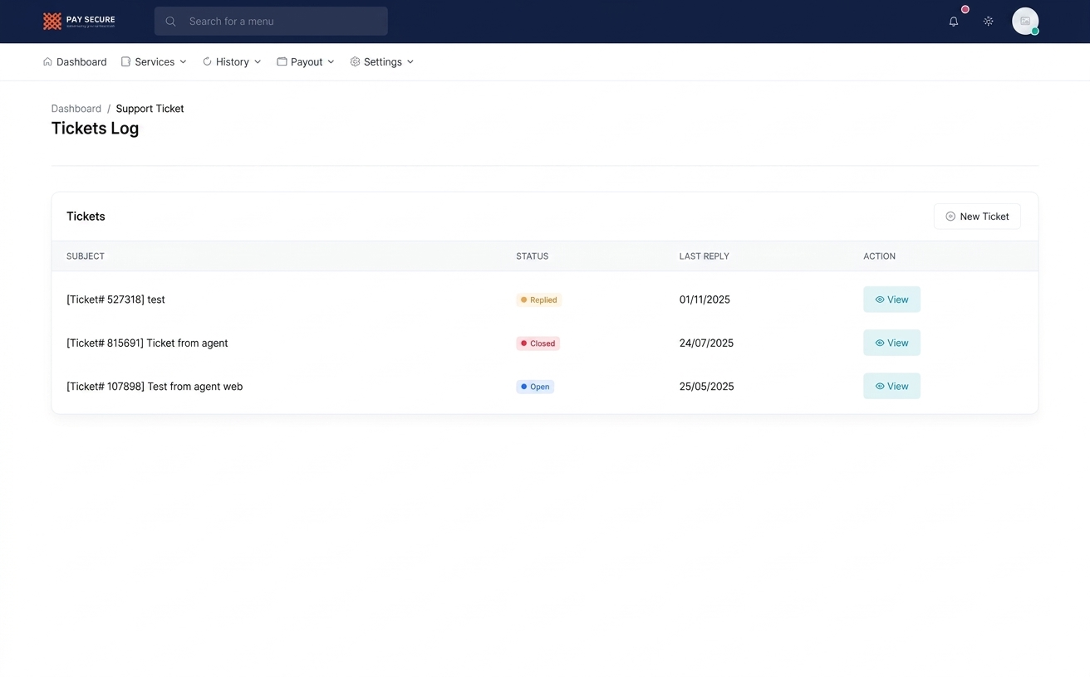Expand the Payout dropdown menu
Image resolution: width=1090 pixels, height=677 pixels.
pos(306,62)
